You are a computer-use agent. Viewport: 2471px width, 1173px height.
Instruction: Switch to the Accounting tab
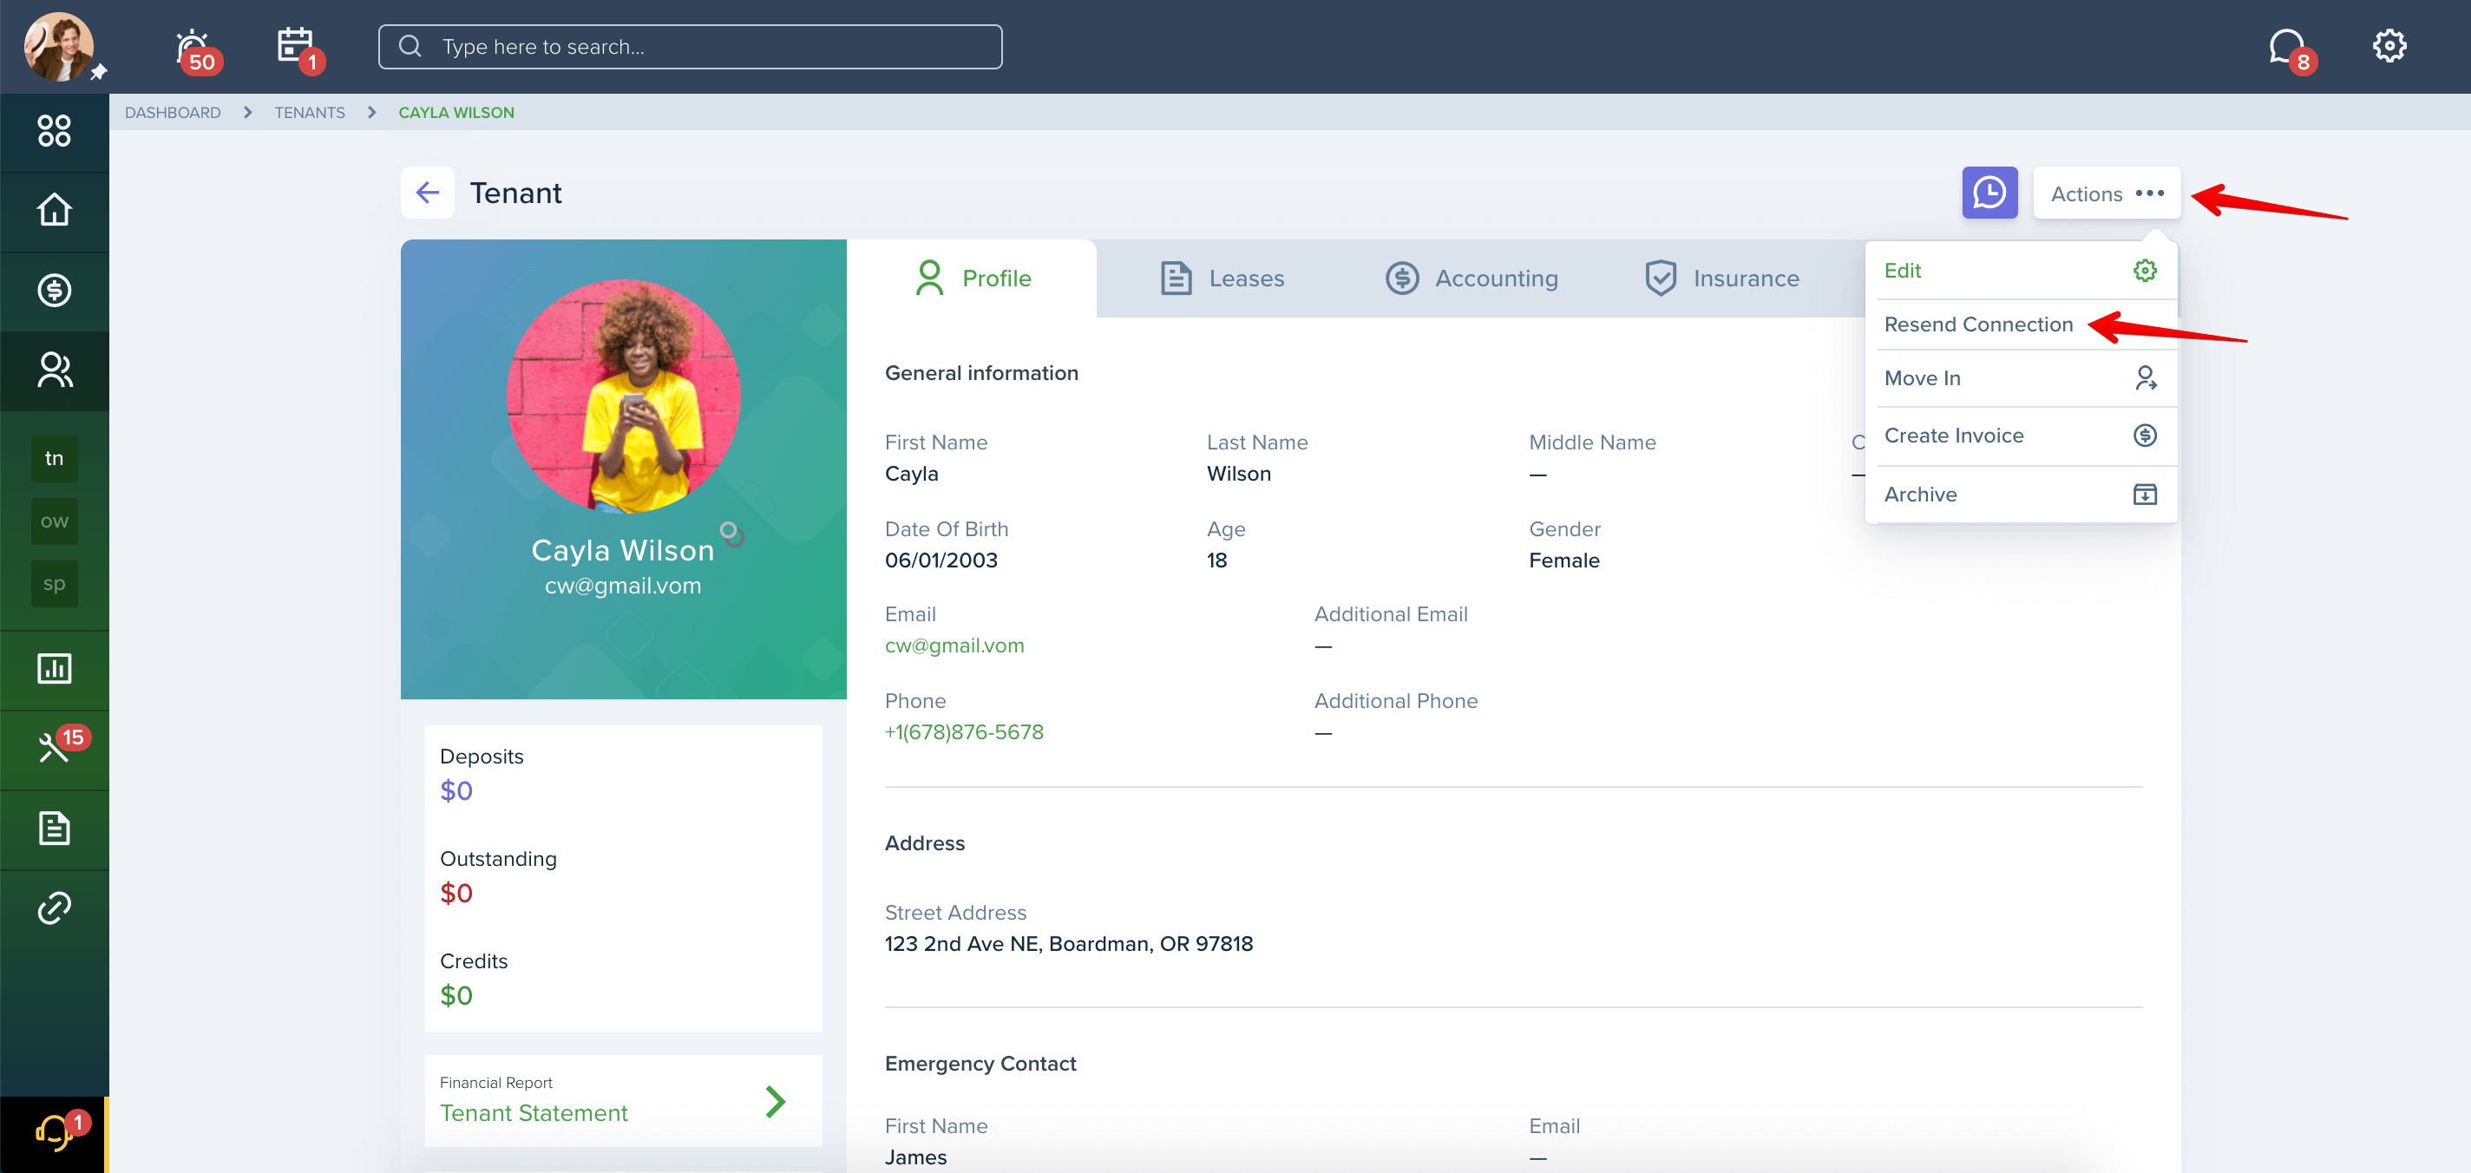click(x=1472, y=279)
